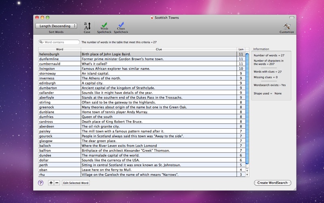This screenshot has width=324, height=203.
Task: Click the Len column header
Action: coord(241,49)
